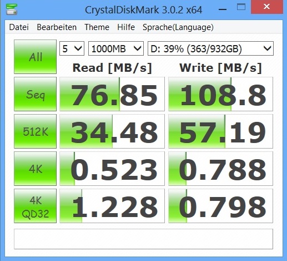This screenshot has width=287, height=261.
Task: Open the Datei menu
Action: (x=19, y=27)
